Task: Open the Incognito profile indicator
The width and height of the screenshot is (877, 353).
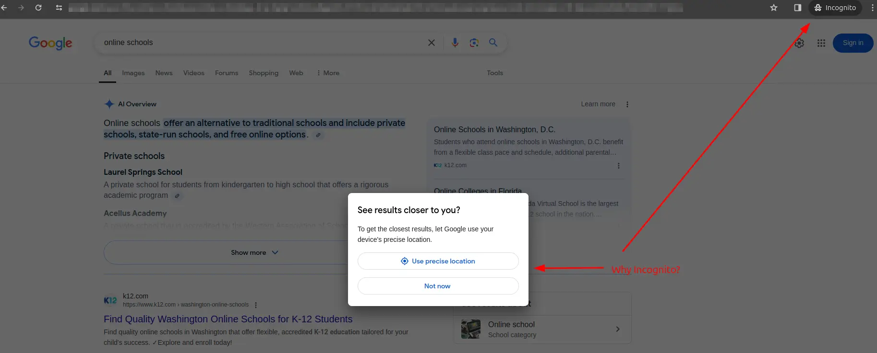Action: 835,8
